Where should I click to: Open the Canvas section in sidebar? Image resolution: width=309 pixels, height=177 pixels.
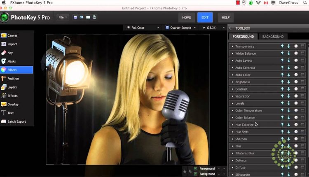16,35
